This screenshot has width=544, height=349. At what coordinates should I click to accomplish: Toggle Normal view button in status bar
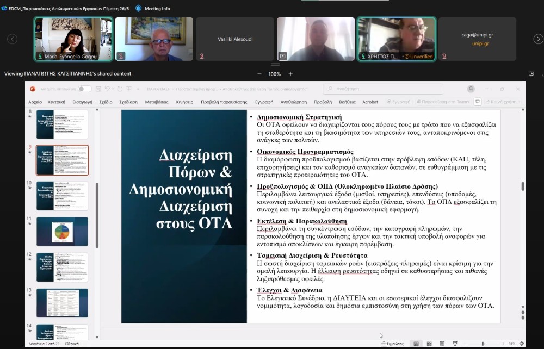(x=416, y=344)
